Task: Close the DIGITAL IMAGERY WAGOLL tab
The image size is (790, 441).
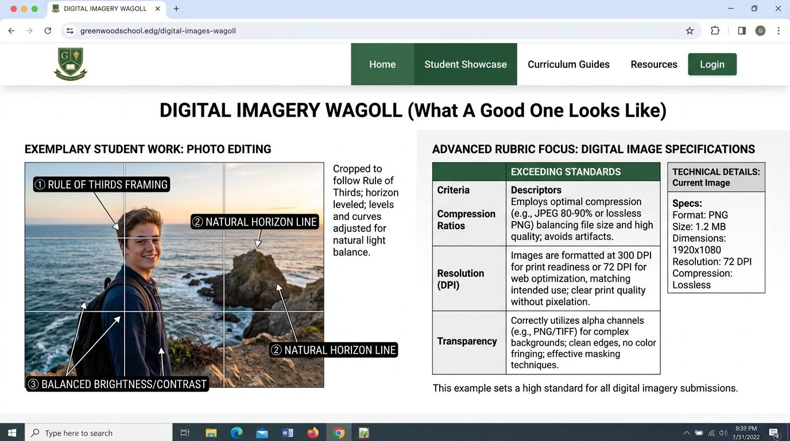Action: [158, 9]
